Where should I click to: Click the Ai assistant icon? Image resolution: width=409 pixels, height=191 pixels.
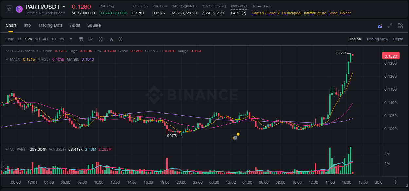pos(380,25)
